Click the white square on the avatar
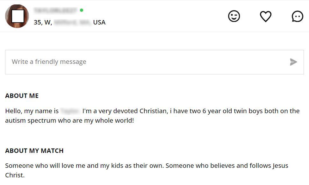Viewport: 309px width, 185px height. coord(18,16)
